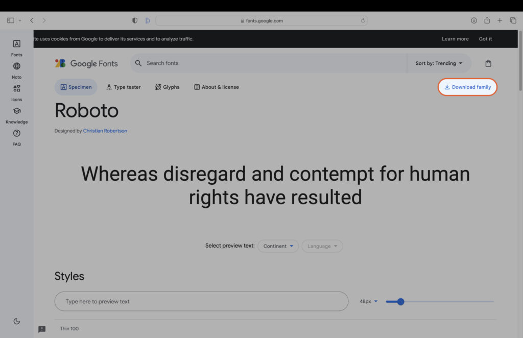The image size is (523, 338).
Task: Switch to the Type tester tab
Action: tap(123, 87)
